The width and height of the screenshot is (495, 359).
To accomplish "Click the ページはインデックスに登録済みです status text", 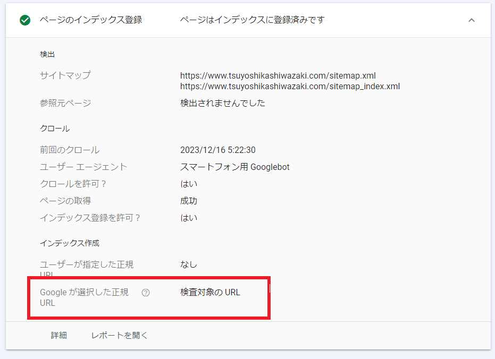I will 252,19.
